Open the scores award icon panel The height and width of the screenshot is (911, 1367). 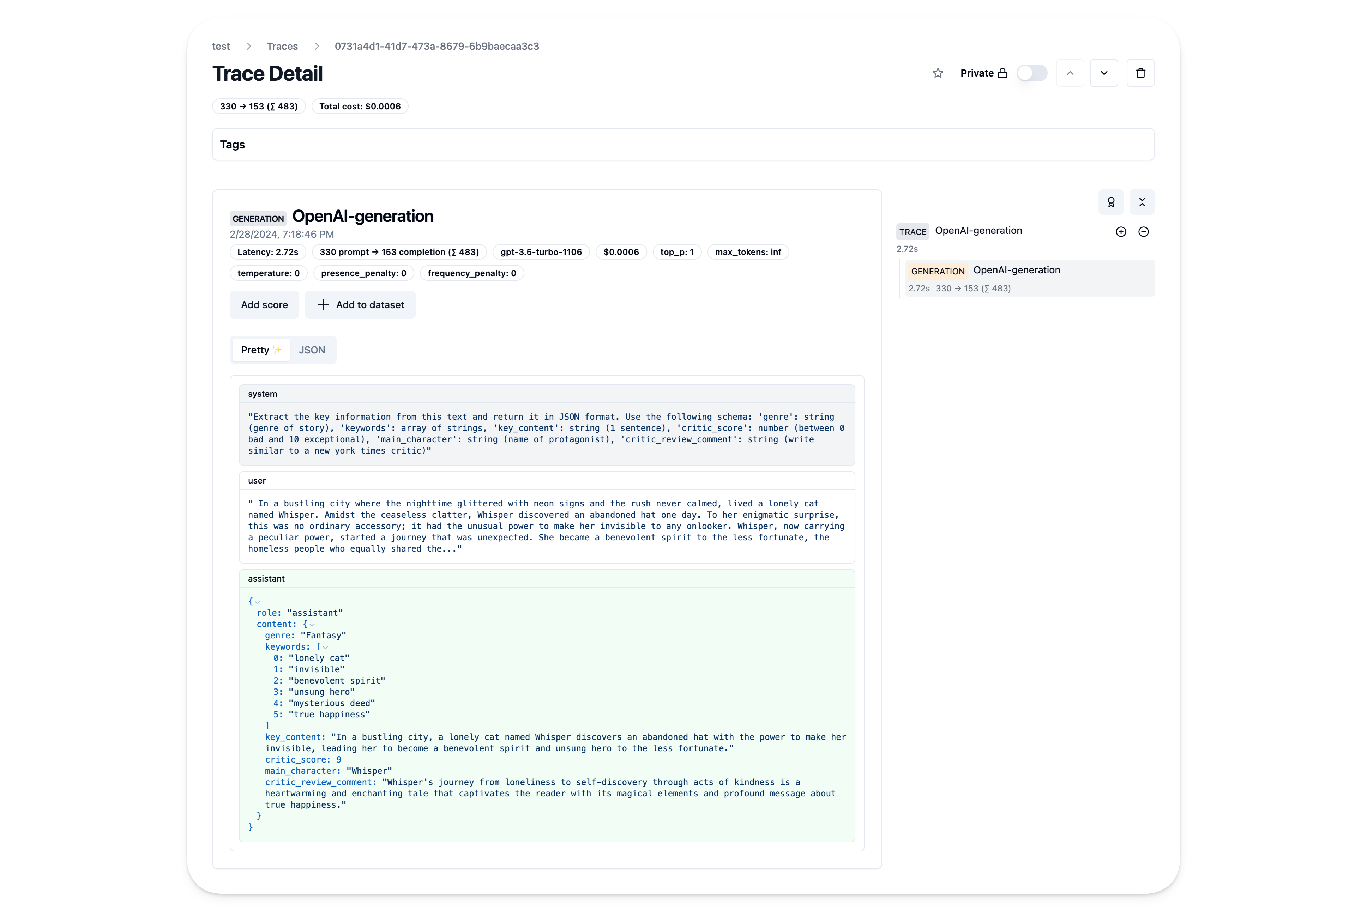pyautogui.click(x=1112, y=202)
